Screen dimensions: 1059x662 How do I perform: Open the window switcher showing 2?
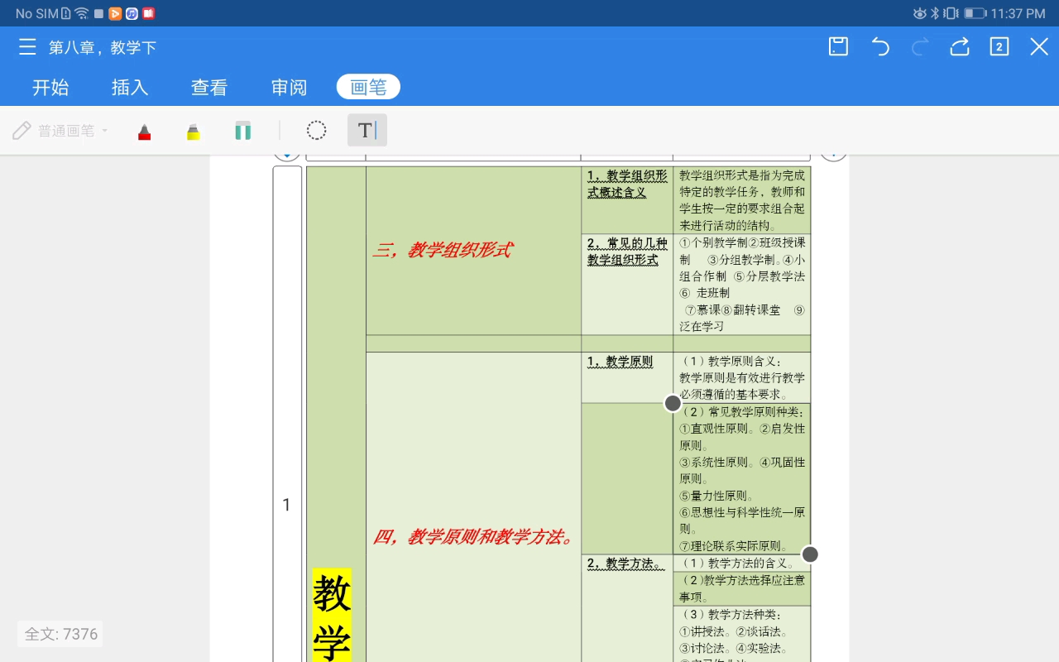tap(999, 47)
